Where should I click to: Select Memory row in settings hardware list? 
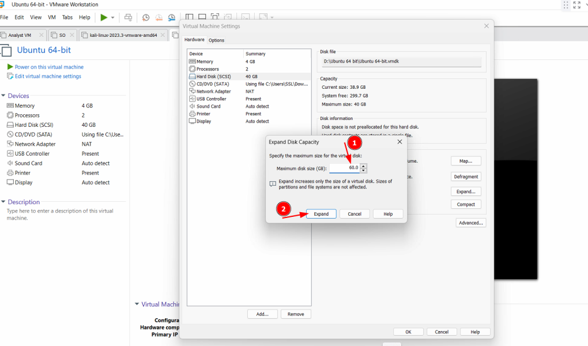pyautogui.click(x=249, y=62)
